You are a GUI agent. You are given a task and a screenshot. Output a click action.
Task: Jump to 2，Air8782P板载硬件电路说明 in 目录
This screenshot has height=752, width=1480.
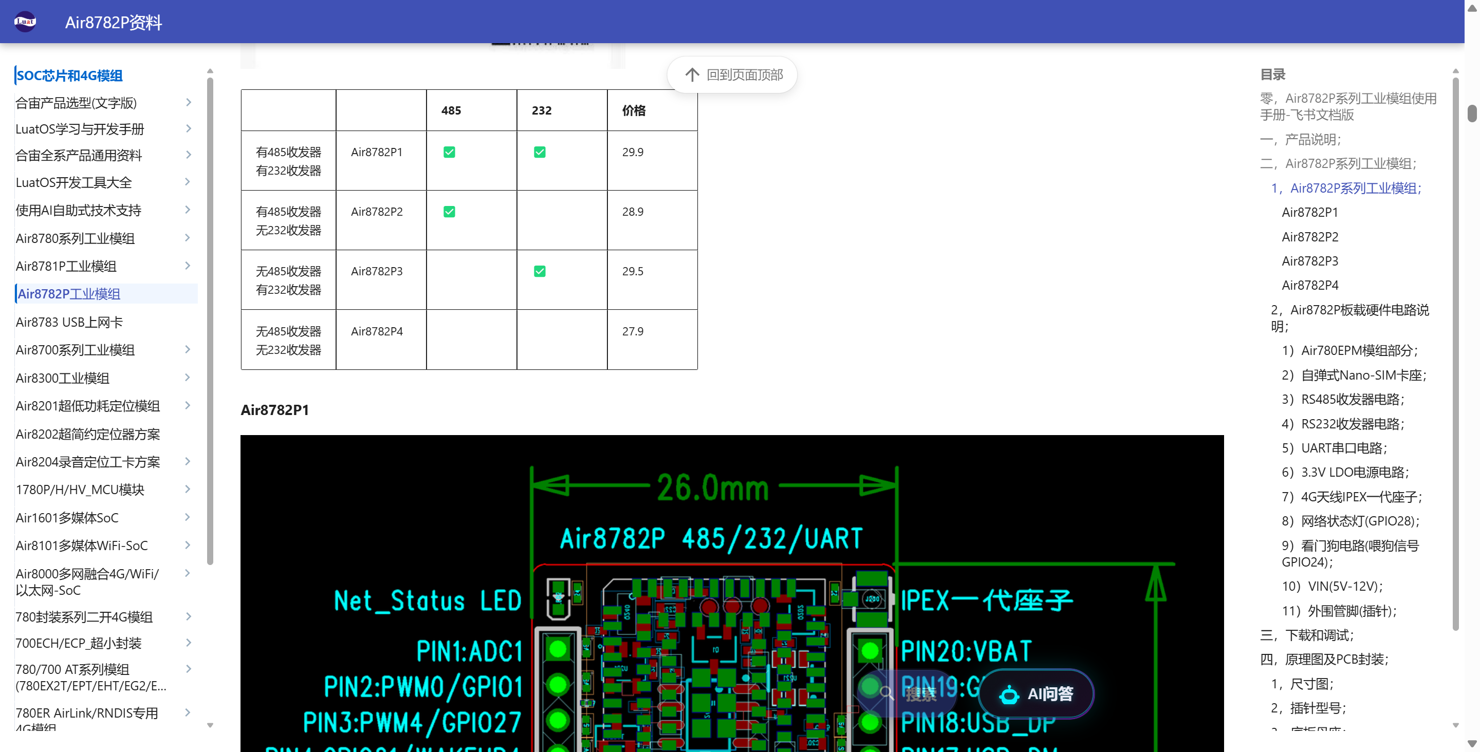click(x=1350, y=318)
